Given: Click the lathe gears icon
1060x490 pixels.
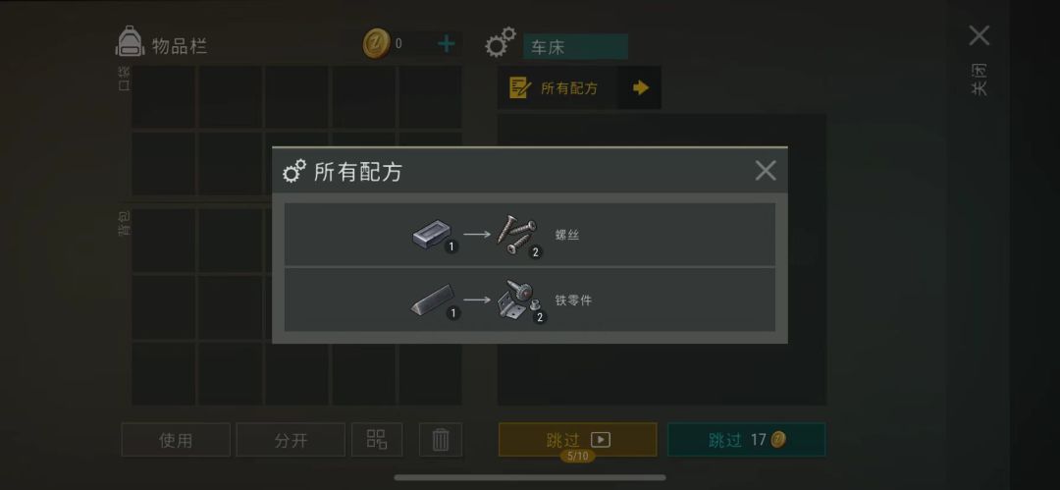Looking at the screenshot, I should tap(501, 43).
